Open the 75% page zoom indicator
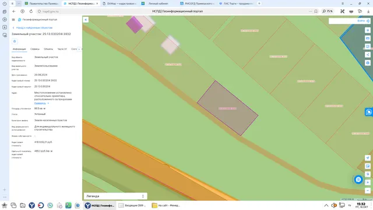This screenshot has width=373, height=210. (x=328, y=11)
